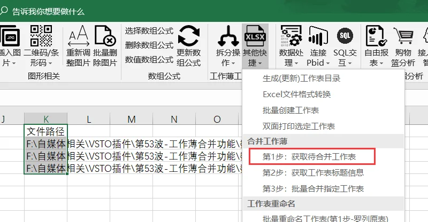
Task: Select column N header
Action: 174,119
